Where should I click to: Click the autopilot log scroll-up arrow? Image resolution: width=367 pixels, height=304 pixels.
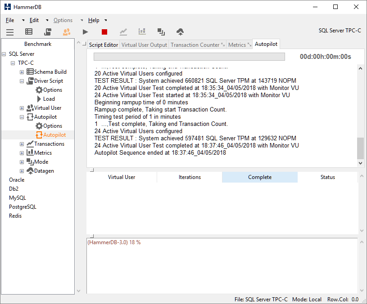point(360,68)
